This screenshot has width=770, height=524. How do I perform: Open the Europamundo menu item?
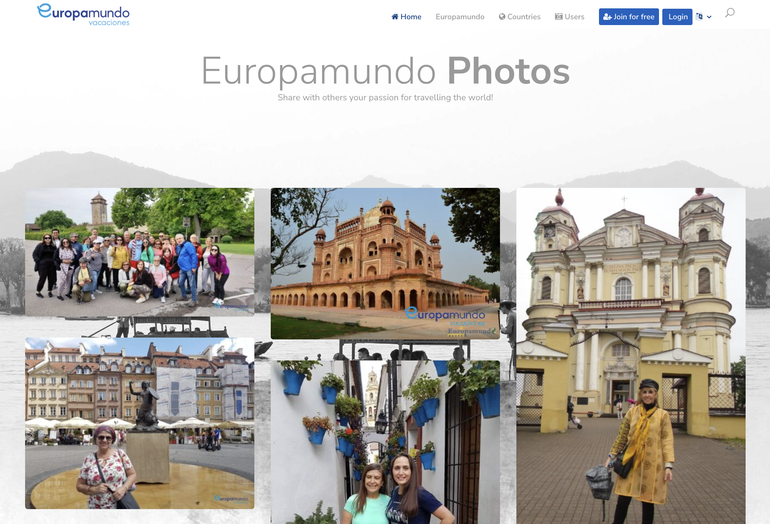point(460,17)
